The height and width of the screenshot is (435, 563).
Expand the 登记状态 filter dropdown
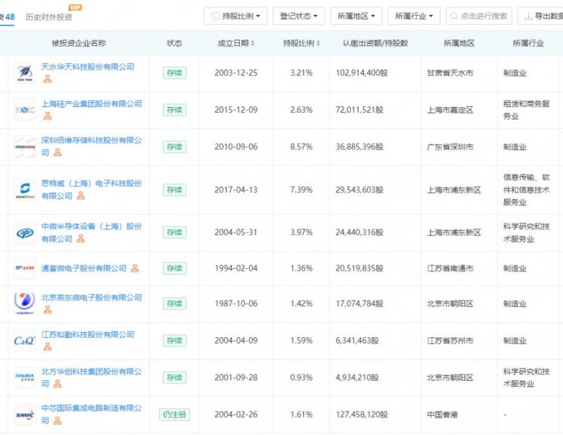(x=298, y=16)
